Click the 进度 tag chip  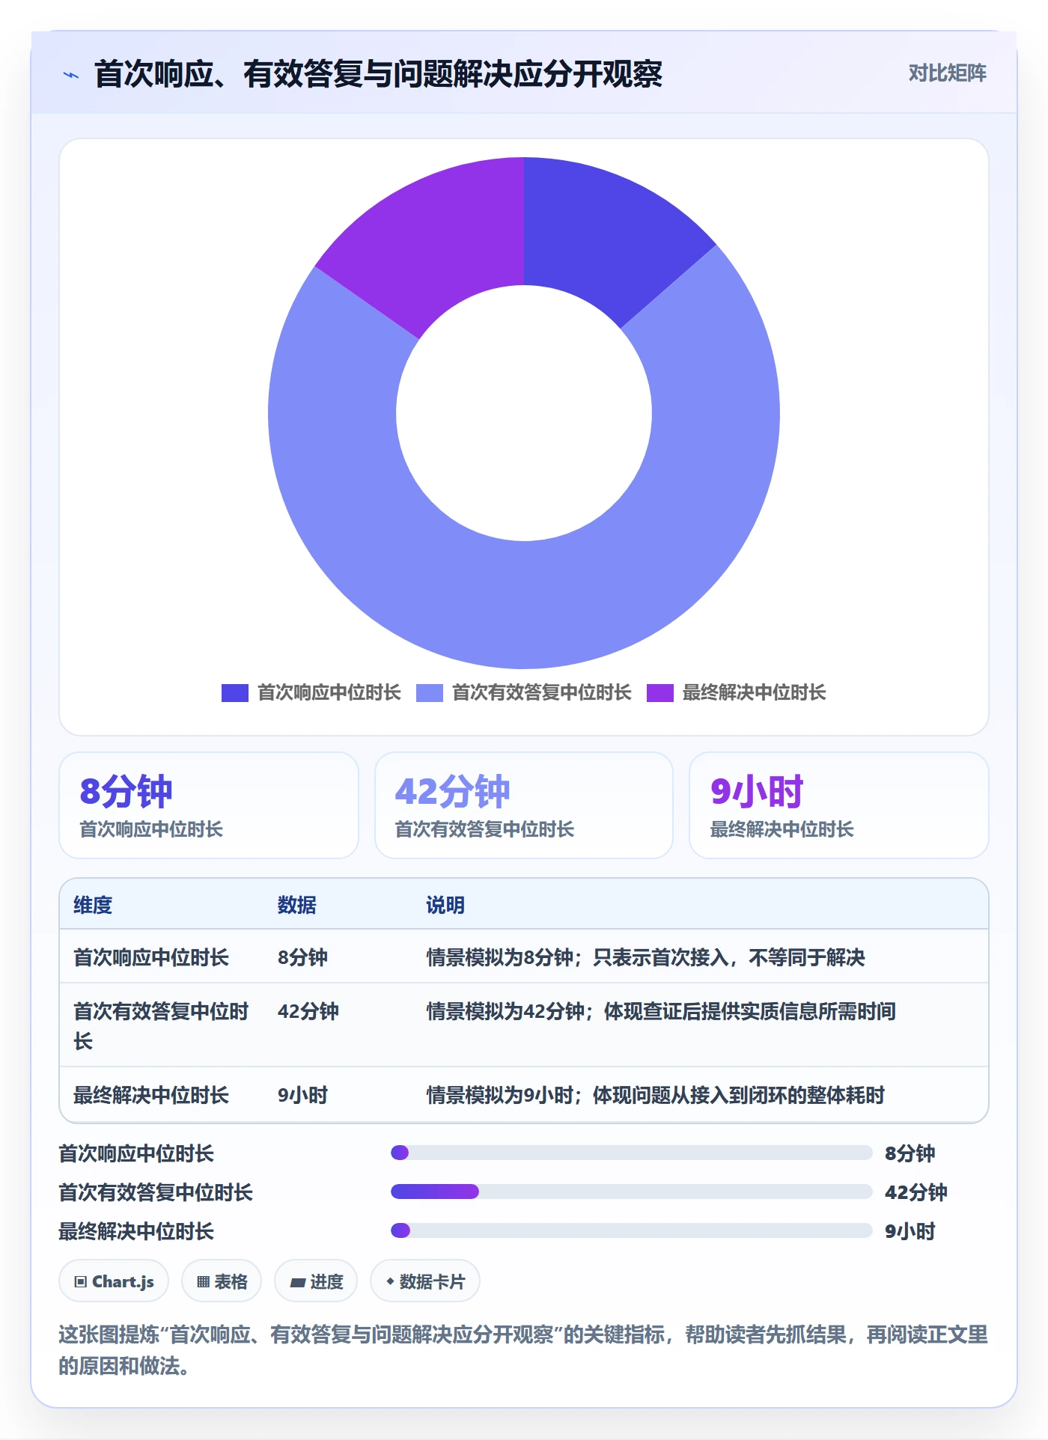coord(316,1281)
